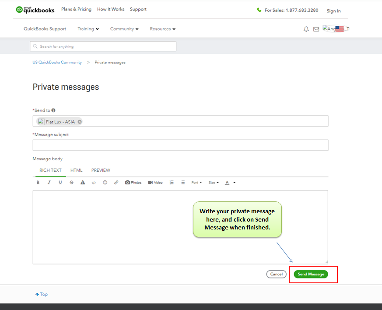Toggle bold formatting
Image resolution: width=382 pixels, height=310 pixels.
[x=38, y=183]
